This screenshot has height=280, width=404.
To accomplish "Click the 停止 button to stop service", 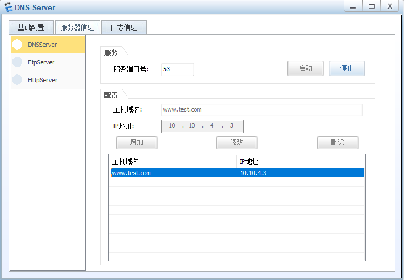I will click(x=347, y=68).
